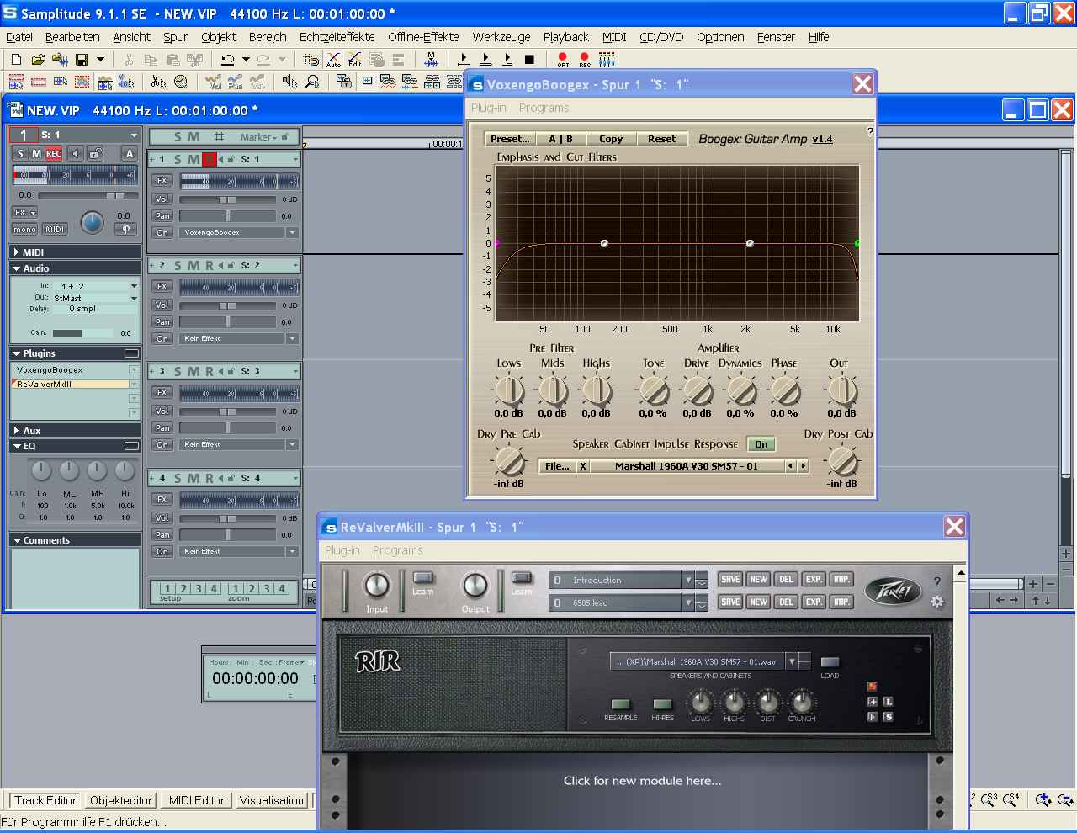Open the audio input 1 + 2 dropdown
The image size is (1077, 833).
point(134,286)
